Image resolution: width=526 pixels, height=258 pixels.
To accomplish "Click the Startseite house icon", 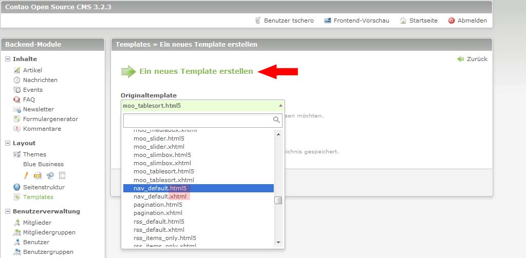I will (x=403, y=21).
